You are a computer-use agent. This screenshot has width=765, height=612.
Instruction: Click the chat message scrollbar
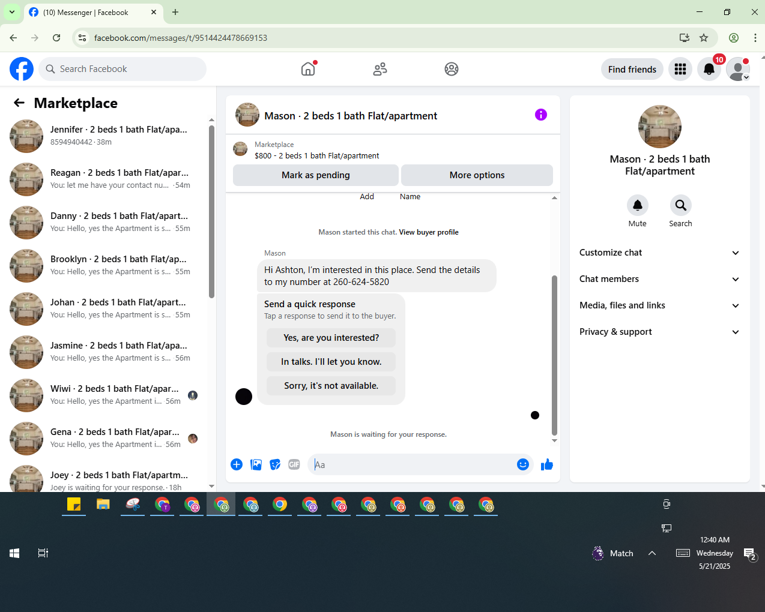(554, 355)
